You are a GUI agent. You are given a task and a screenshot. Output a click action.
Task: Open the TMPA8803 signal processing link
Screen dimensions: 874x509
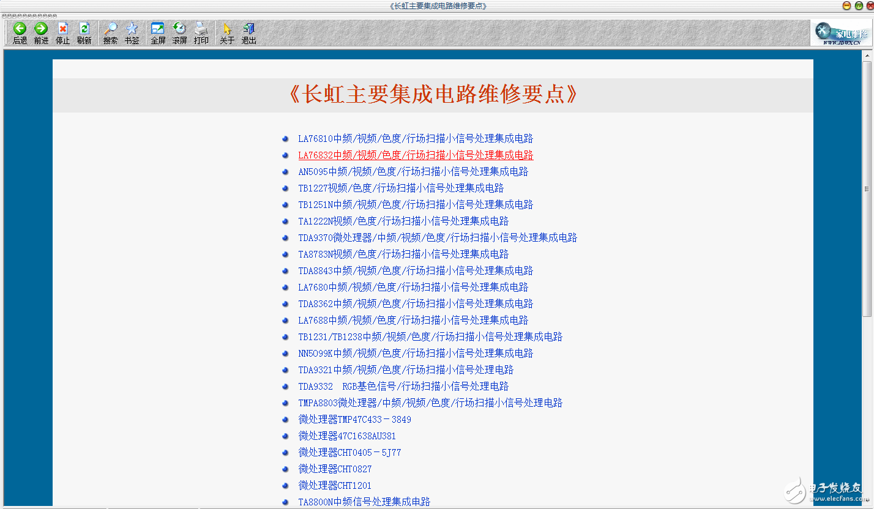pyautogui.click(x=430, y=403)
